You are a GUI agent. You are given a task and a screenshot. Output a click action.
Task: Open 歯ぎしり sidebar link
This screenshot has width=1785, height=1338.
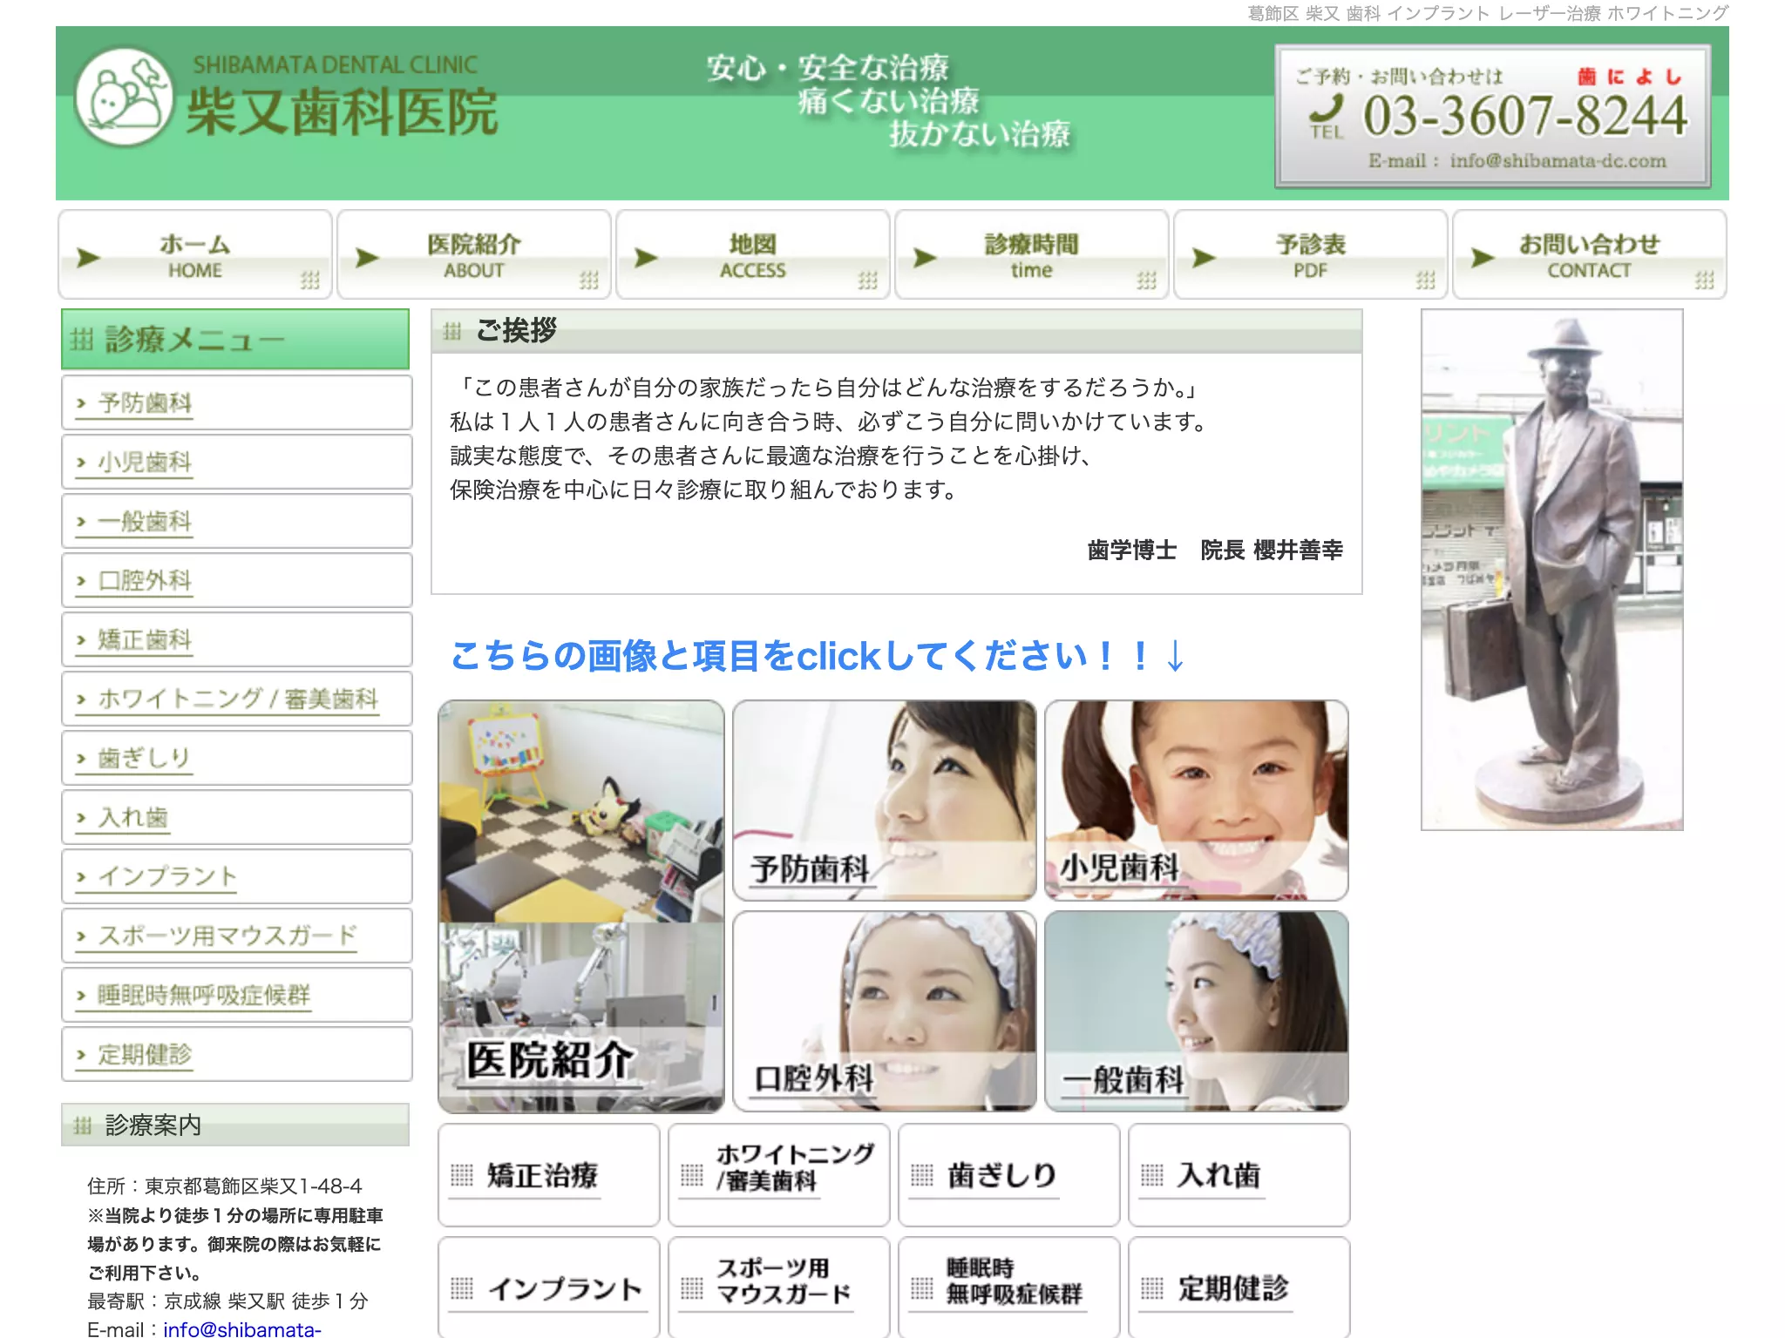[x=236, y=758]
